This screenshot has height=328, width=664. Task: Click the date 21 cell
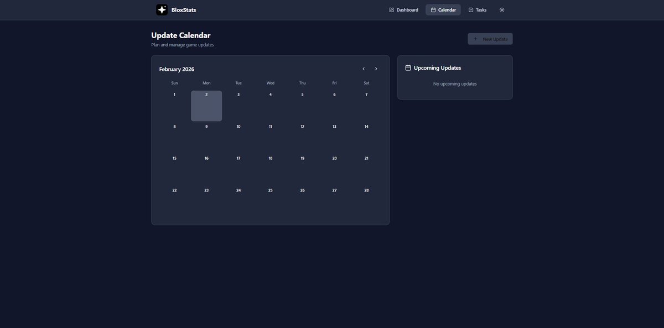366,170
